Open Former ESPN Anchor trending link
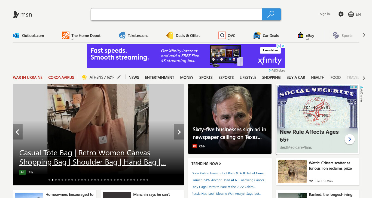This screenshot has height=198, width=372. 229,180
